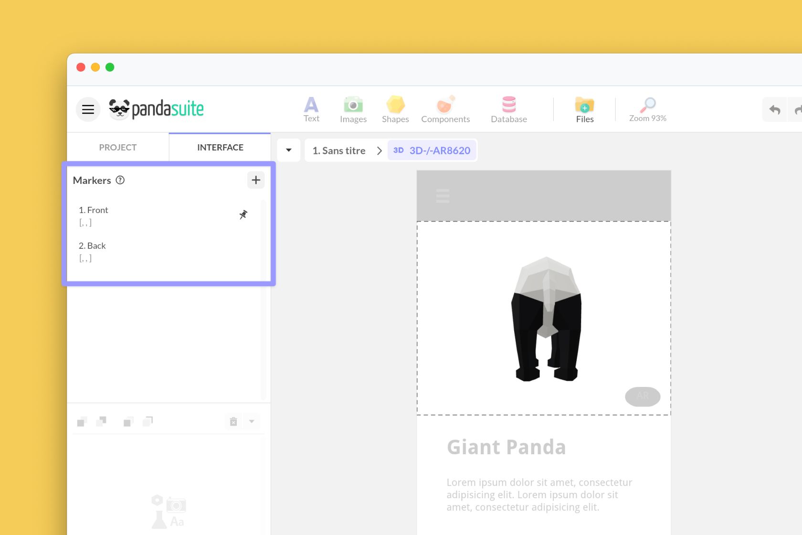The width and height of the screenshot is (802, 535).
Task: Add a new marker with plus button
Action: coord(256,180)
